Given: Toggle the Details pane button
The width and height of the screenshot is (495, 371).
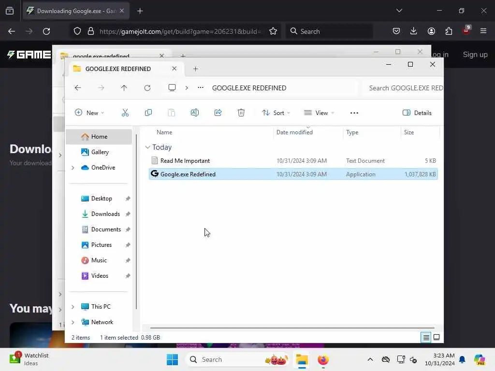Looking at the screenshot, I should [x=417, y=113].
